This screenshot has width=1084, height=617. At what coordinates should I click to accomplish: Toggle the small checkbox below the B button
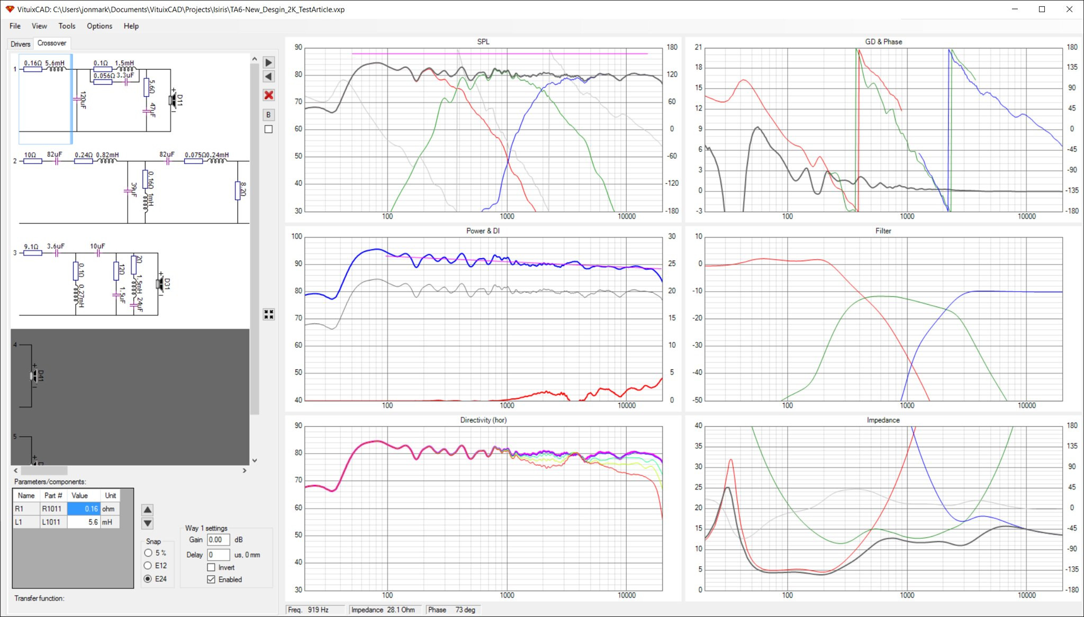(268, 129)
